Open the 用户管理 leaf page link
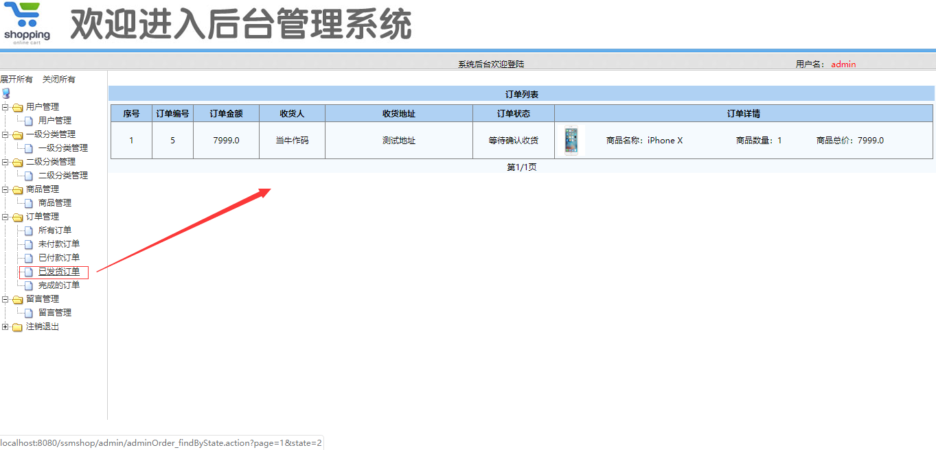936x450 pixels. pos(55,121)
